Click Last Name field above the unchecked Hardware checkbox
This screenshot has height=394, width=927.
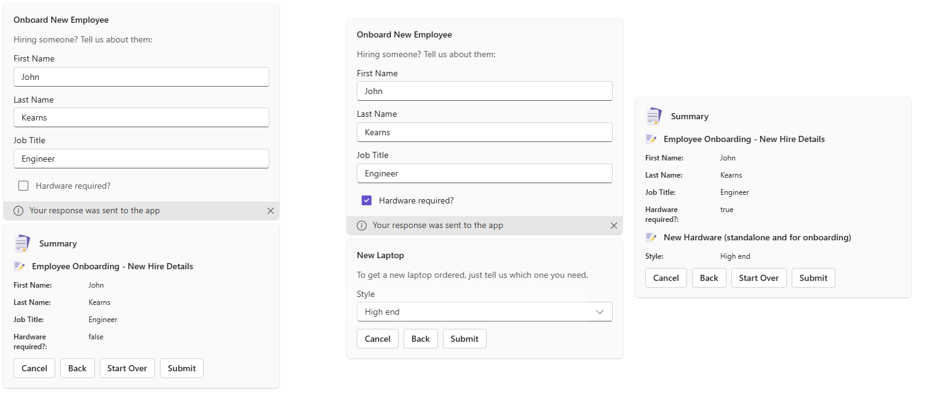[141, 117]
